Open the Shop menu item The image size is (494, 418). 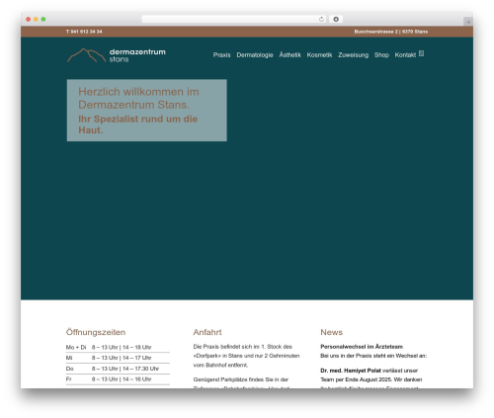coord(381,55)
